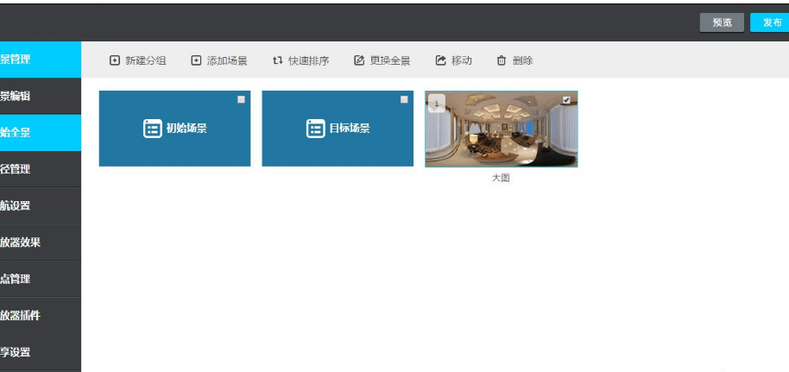Open the 放器效果 sidebar item

(41, 243)
